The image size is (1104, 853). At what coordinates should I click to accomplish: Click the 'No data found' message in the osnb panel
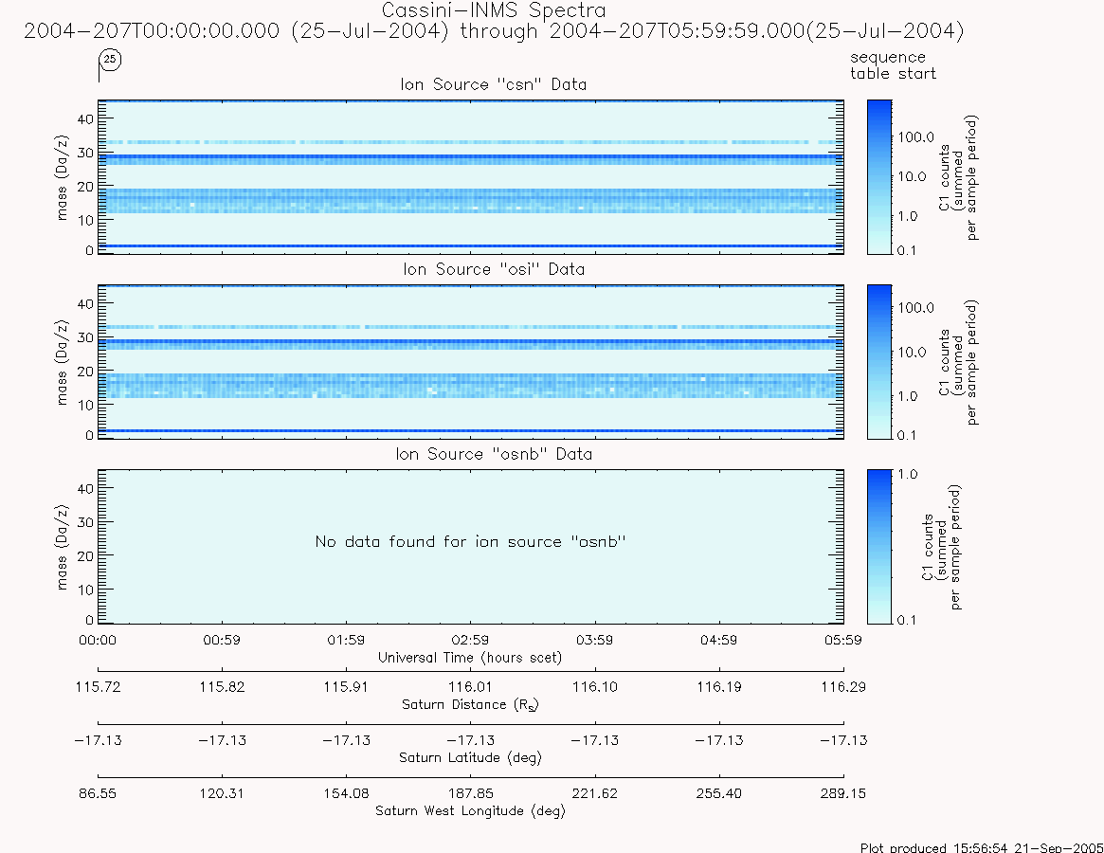pos(470,542)
